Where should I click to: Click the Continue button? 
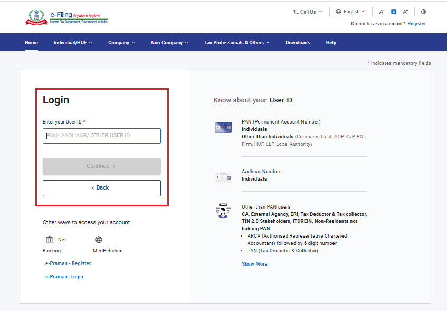click(x=102, y=166)
